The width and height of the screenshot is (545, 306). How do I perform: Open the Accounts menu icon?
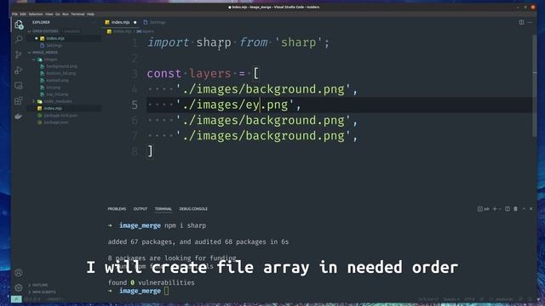pos(19,273)
